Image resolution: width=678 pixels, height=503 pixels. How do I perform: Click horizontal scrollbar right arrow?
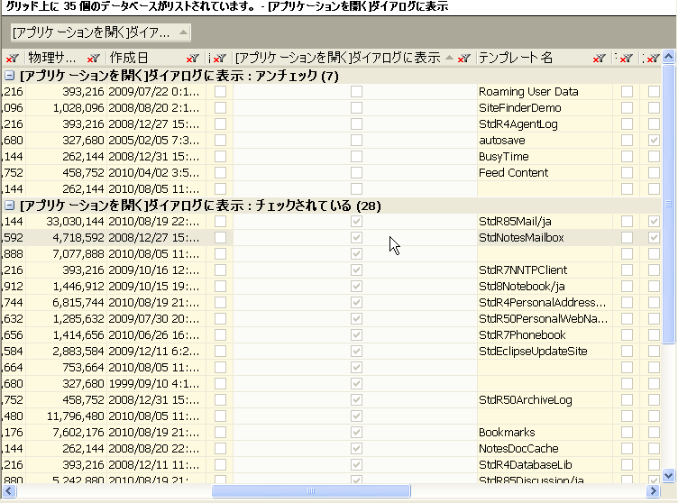click(x=654, y=491)
